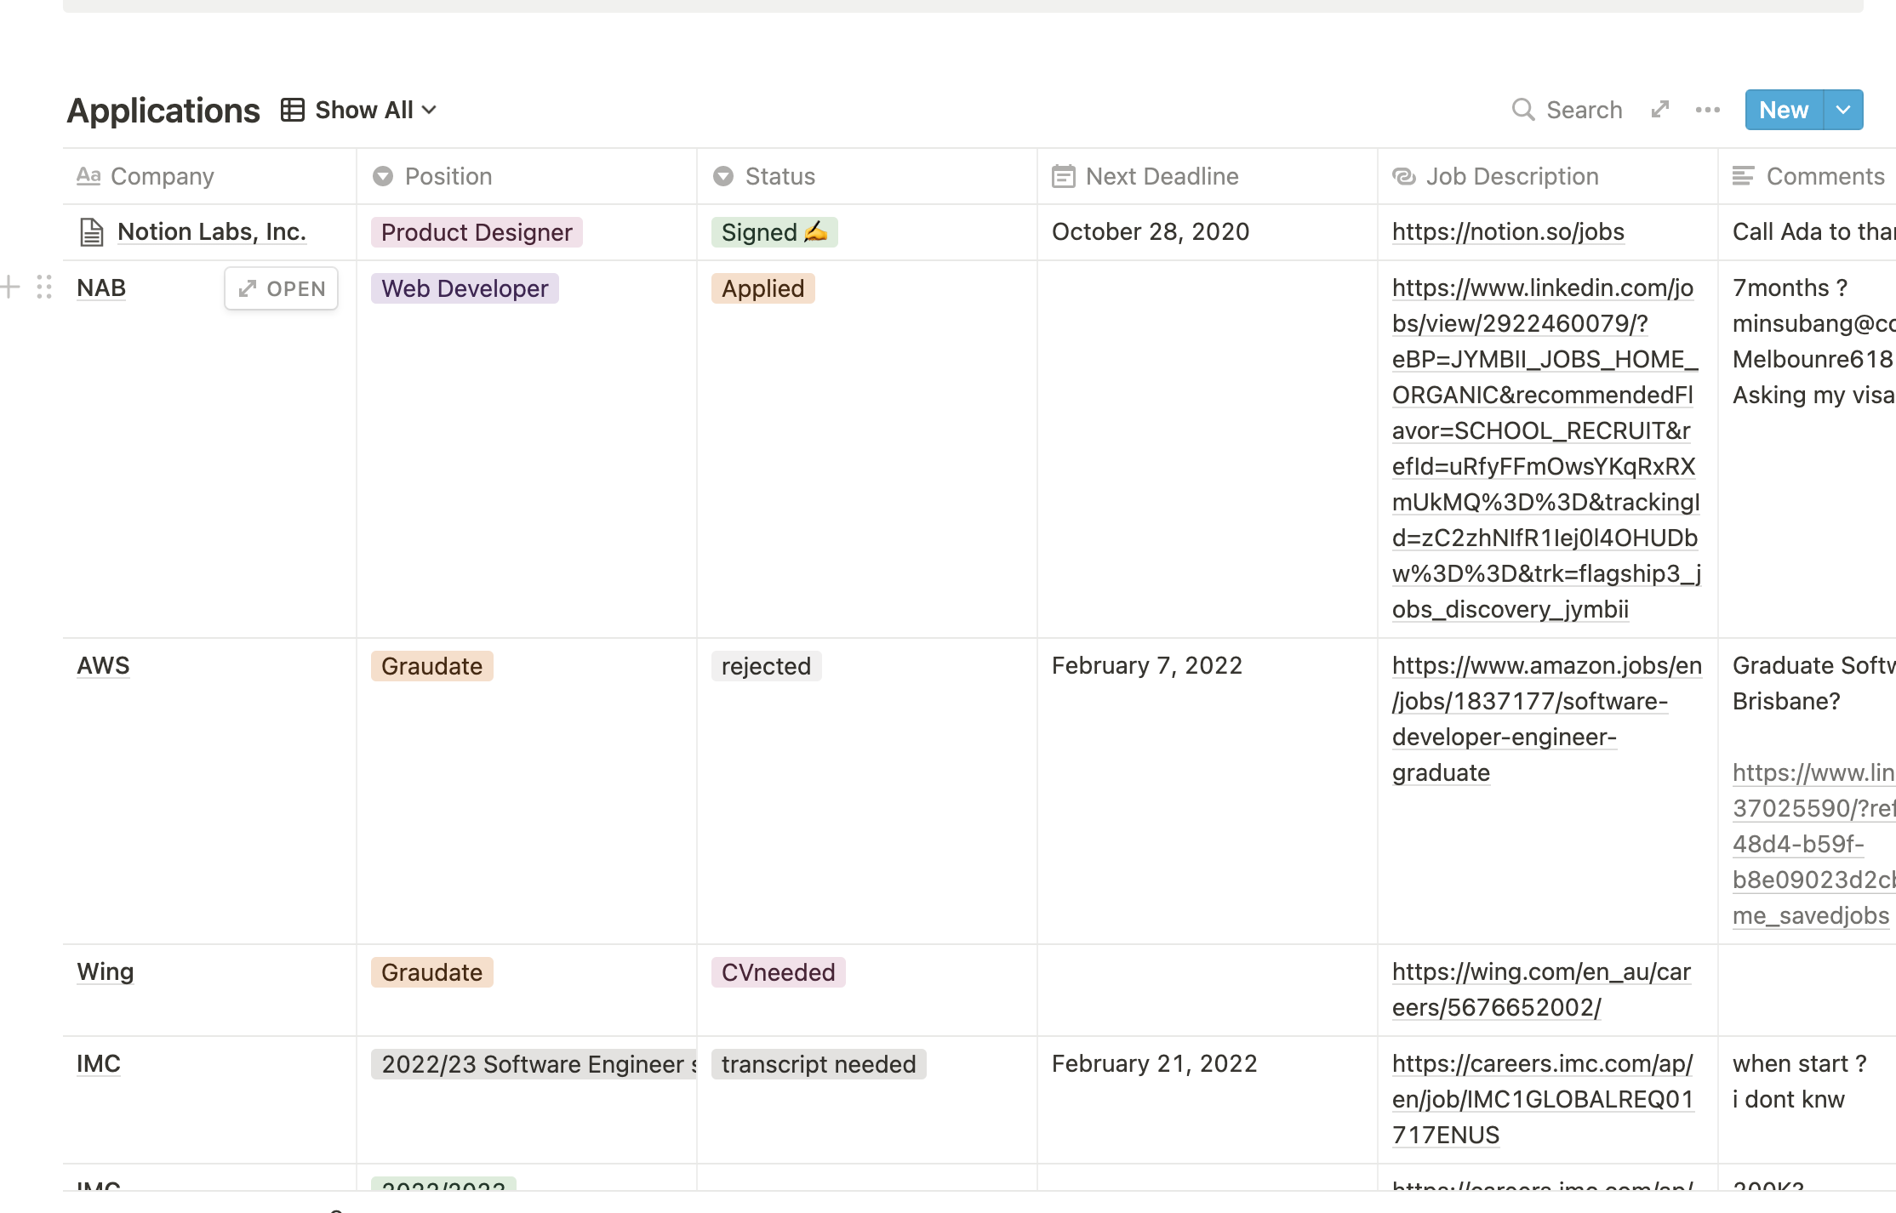Click the empty Next Deadline cell for NAB
Viewport: 1896px width, 1213px height.
(1208, 449)
